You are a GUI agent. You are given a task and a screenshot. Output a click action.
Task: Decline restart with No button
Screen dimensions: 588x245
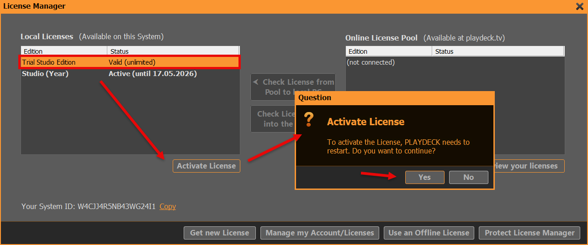pyautogui.click(x=469, y=177)
